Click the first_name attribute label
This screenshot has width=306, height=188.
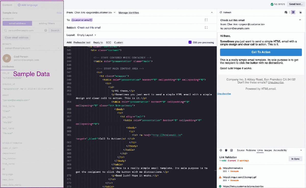[x=8, y=106]
